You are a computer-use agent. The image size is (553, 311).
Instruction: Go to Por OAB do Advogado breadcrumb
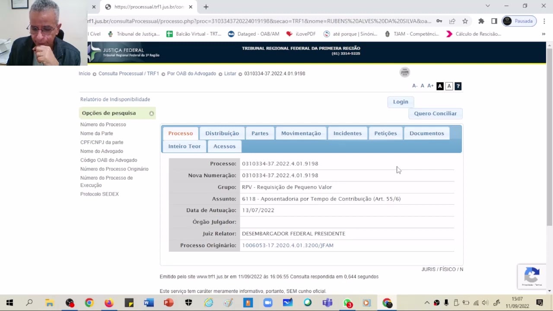click(191, 73)
